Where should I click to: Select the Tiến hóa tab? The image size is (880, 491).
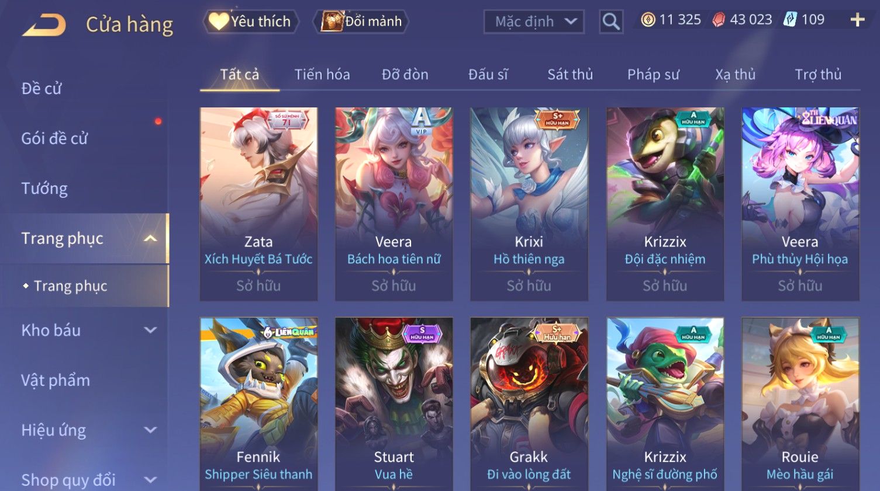(x=322, y=75)
